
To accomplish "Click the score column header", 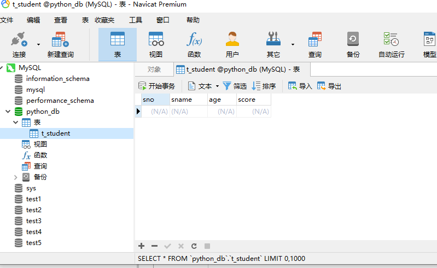I will [x=254, y=100].
